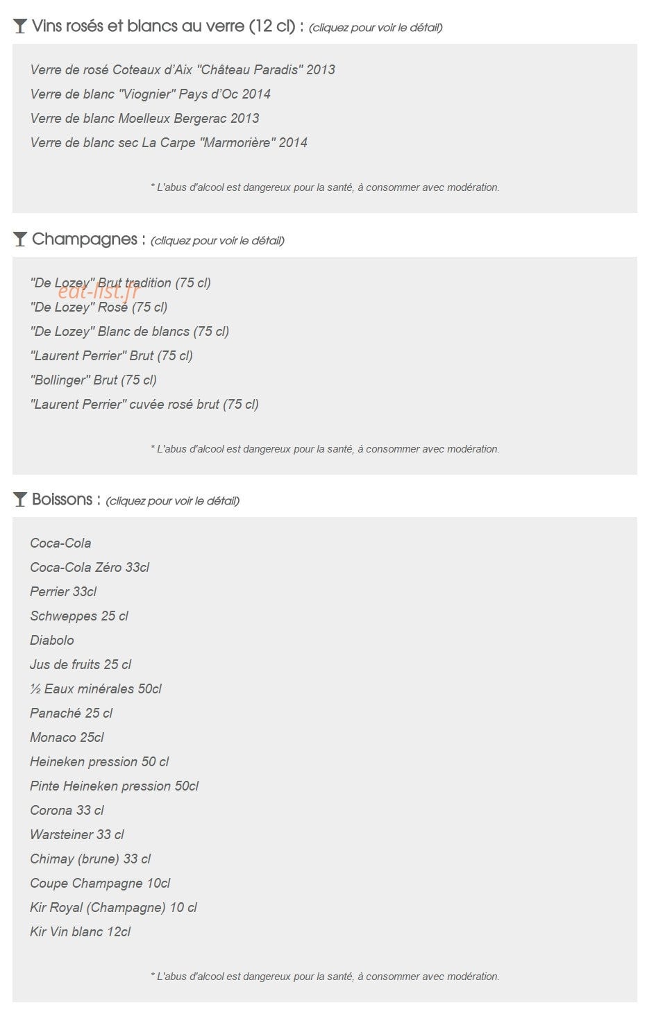Viewport: 647px width, 1014px height.
Task: Select ½ Eaux minérales 50cl entry
Action: coord(96,688)
